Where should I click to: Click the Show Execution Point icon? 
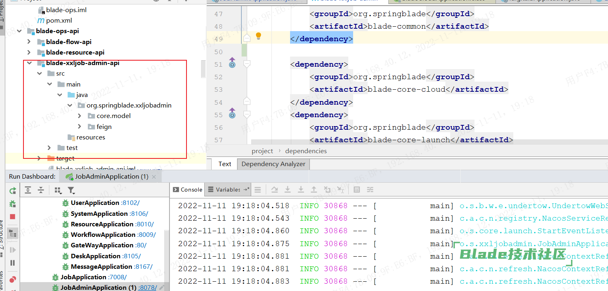[258, 190]
